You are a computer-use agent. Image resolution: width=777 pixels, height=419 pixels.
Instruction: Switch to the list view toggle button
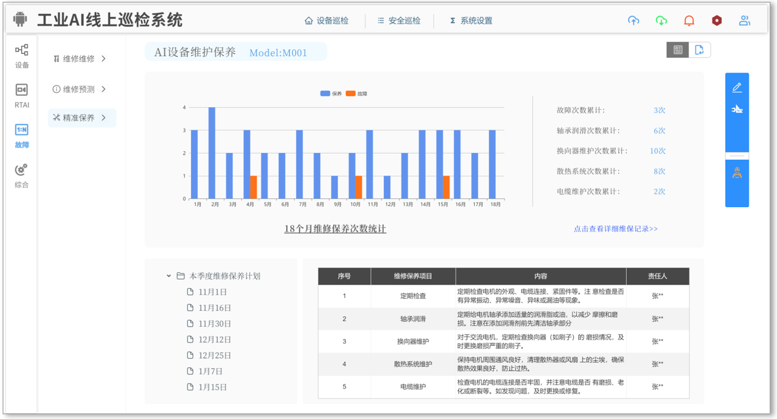(x=678, y=50)
